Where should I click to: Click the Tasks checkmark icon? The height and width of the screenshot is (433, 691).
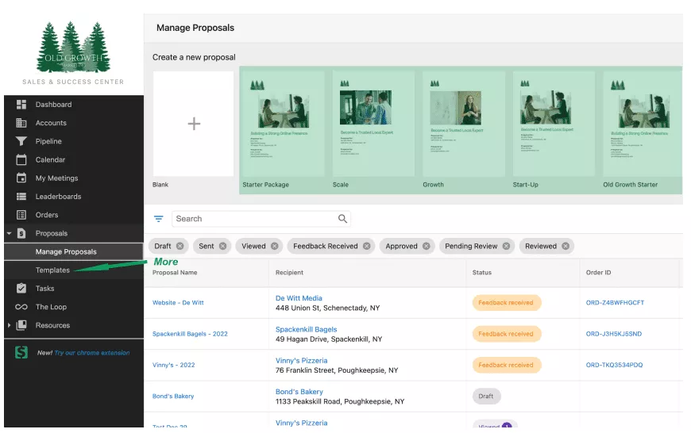21,289
